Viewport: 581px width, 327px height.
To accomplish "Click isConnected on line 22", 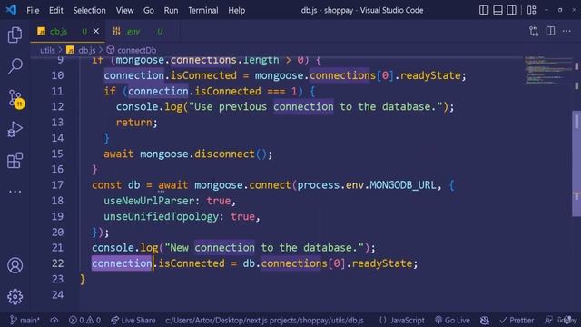I will (192, 263).
